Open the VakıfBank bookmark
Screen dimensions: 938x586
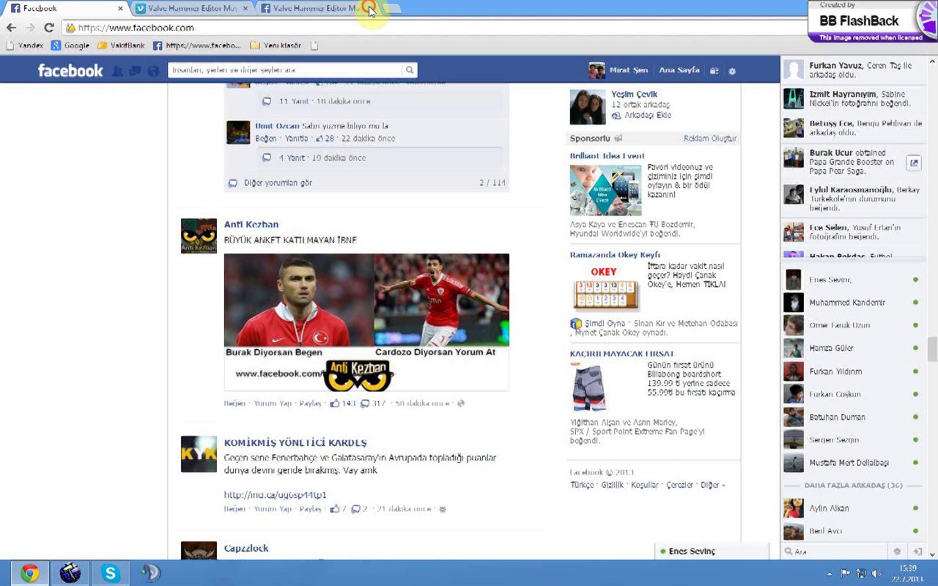coord(121,46)
